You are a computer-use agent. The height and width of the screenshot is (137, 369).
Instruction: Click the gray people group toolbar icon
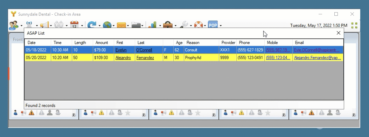point(59,25)
